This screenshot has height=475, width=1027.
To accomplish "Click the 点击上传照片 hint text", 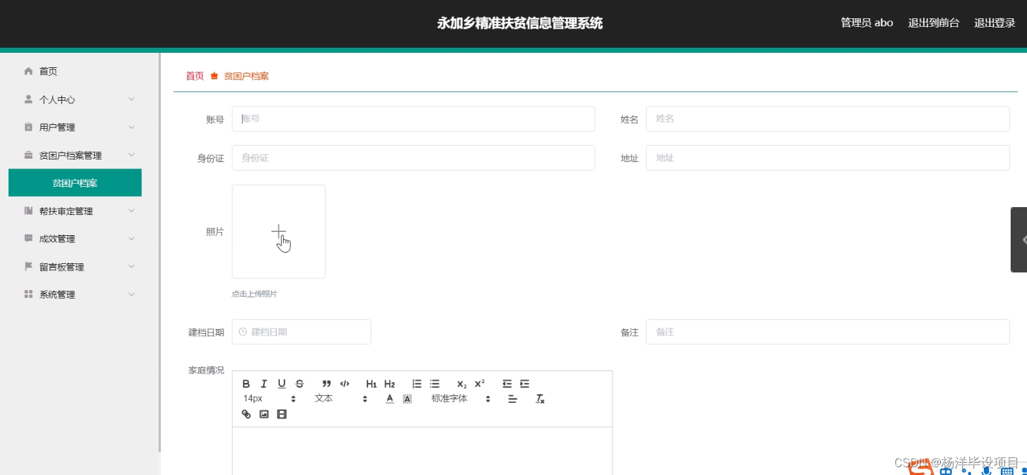I will [x=254, y=294].
